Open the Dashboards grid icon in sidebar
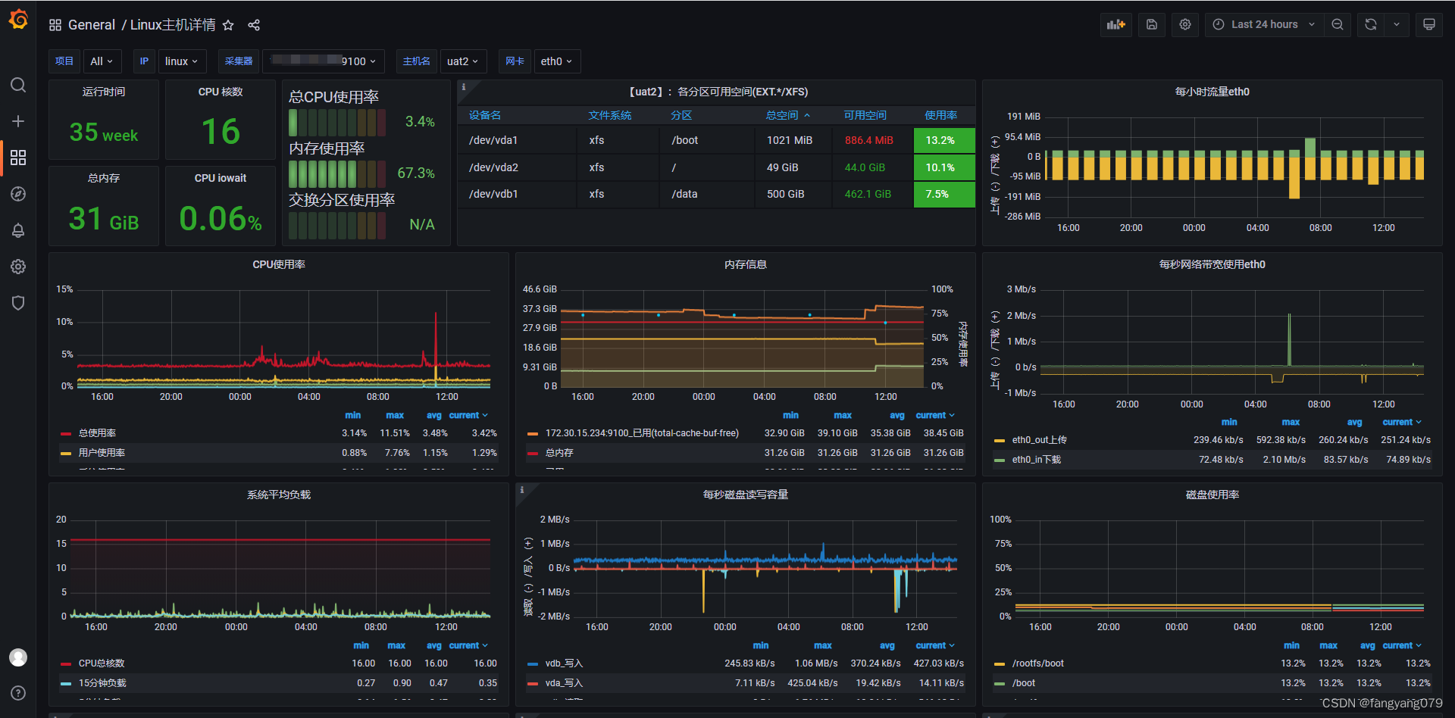Viewport: 1455px width, 718px height. click(x=18, y=158)
